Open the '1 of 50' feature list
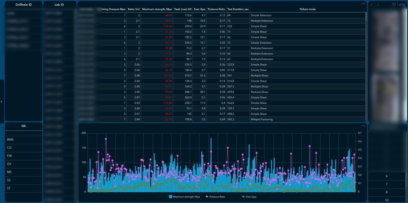 [x=399, y=4]
